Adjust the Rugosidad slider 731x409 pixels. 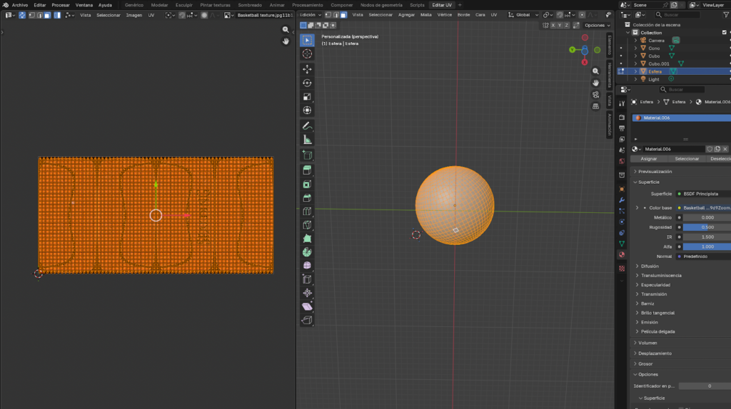pos(706,227)
